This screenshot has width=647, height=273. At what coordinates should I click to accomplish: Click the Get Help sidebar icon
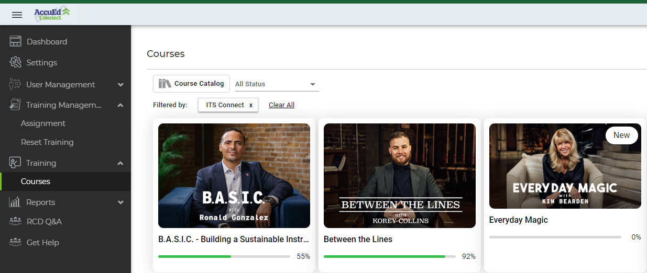point(15,243)
